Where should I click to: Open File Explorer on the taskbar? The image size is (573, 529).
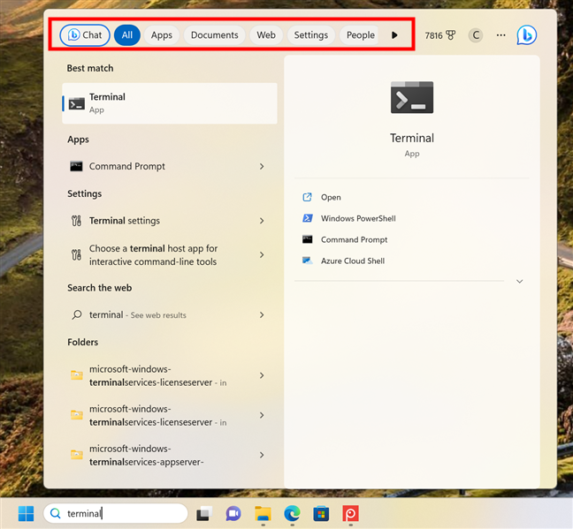(x=263, y=514)
